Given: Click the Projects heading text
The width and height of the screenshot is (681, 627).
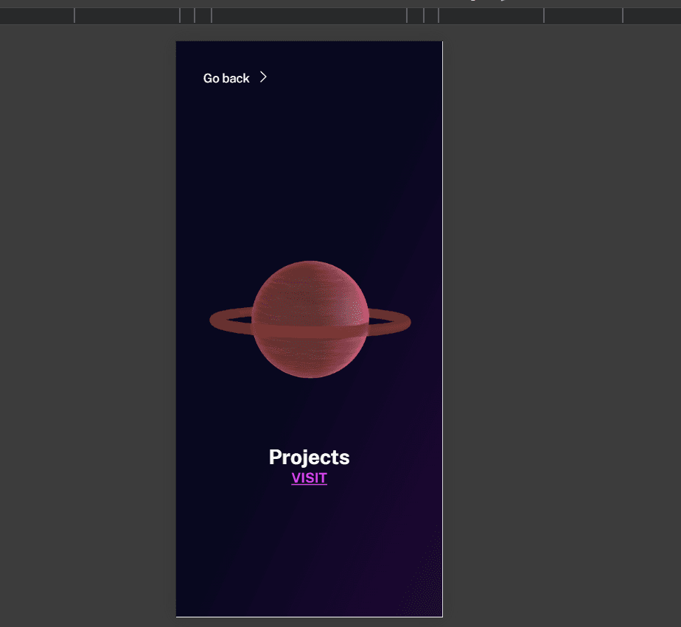Looking at the screenshot, I should coord(309,457).
